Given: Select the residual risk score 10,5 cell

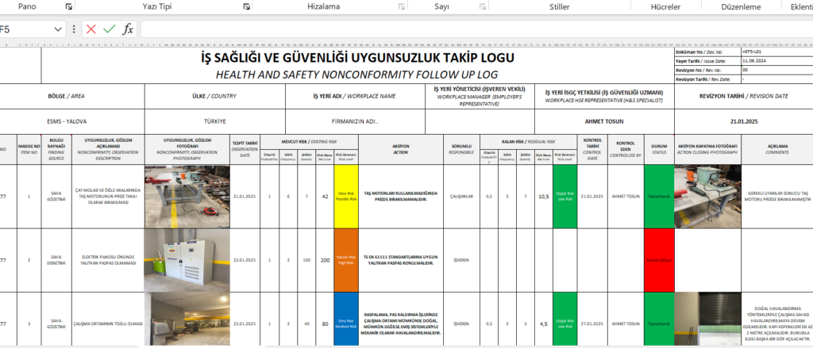Looking at the screenshot, I should point(544,197).
